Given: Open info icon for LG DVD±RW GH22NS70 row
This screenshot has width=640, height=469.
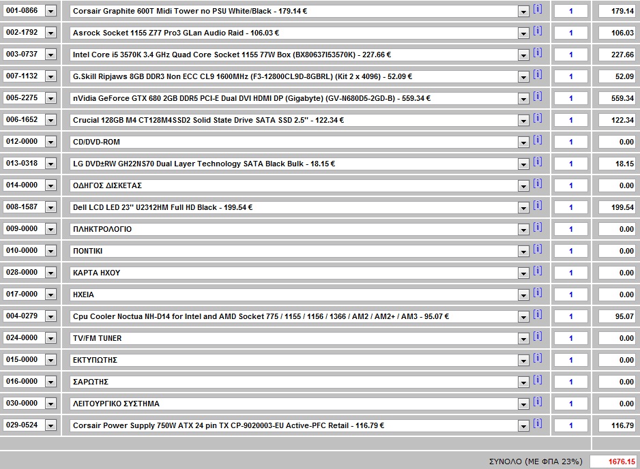Looking at the screenshot, I should [538, 162].
